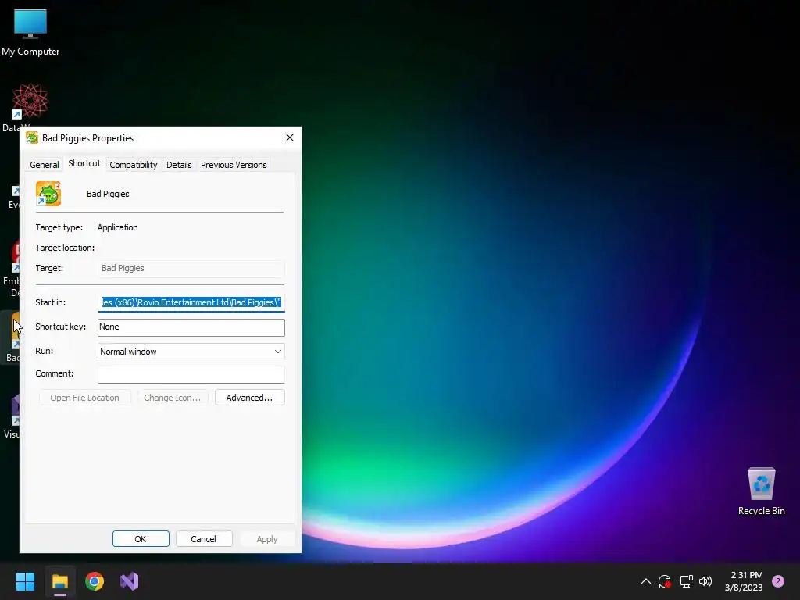Screen dimensions: 800x600
Task: Click the Apply button
Action: (x=267, y=539)
